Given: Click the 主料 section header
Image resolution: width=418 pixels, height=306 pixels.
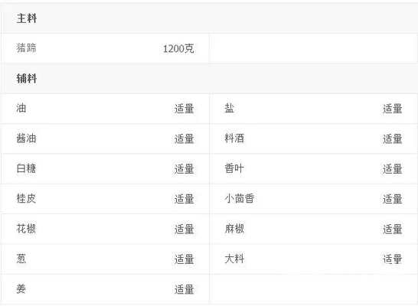Looking at the screenshot, I should point(27,18).
